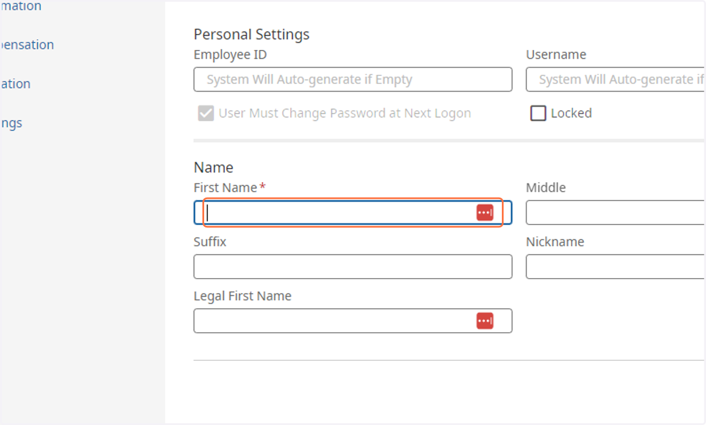Click the 'Nickname' label text

tap(555, 242)
